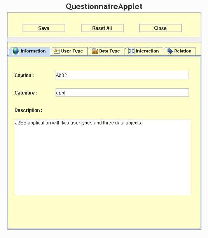Close the questionnaire applet with Close button

[161, 28]
